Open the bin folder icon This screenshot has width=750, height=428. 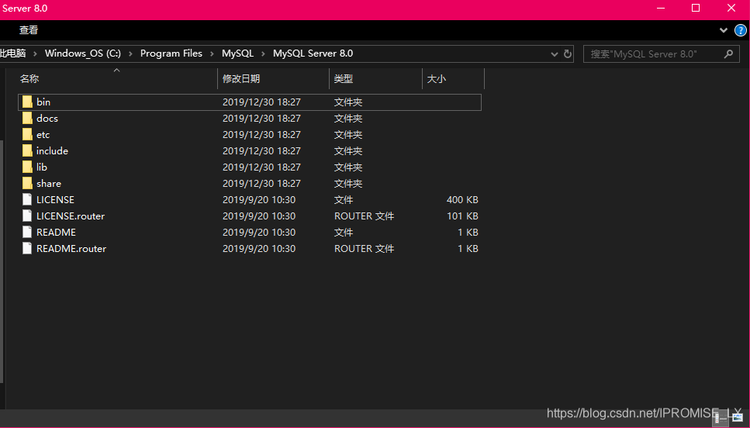tap(27, 102)
